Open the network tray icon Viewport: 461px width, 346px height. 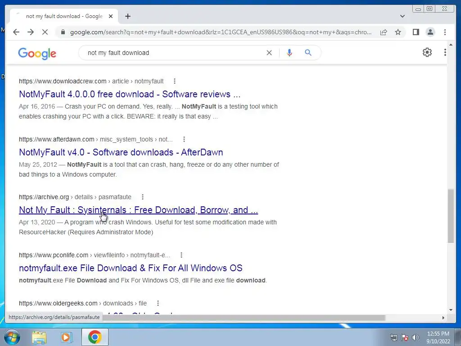click(393, 337)
